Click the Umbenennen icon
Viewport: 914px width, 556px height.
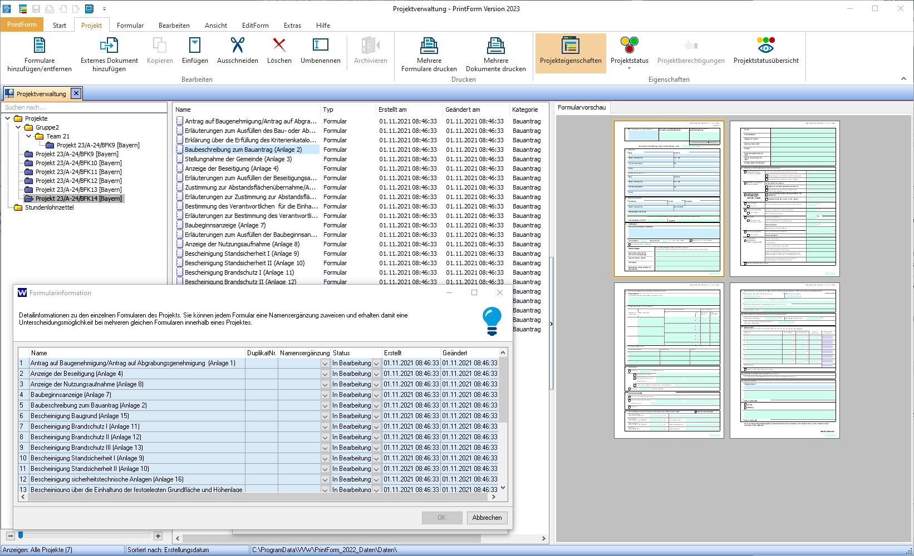click(321, 46)
